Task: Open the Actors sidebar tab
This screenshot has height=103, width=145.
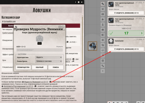Action: [103, 25]
